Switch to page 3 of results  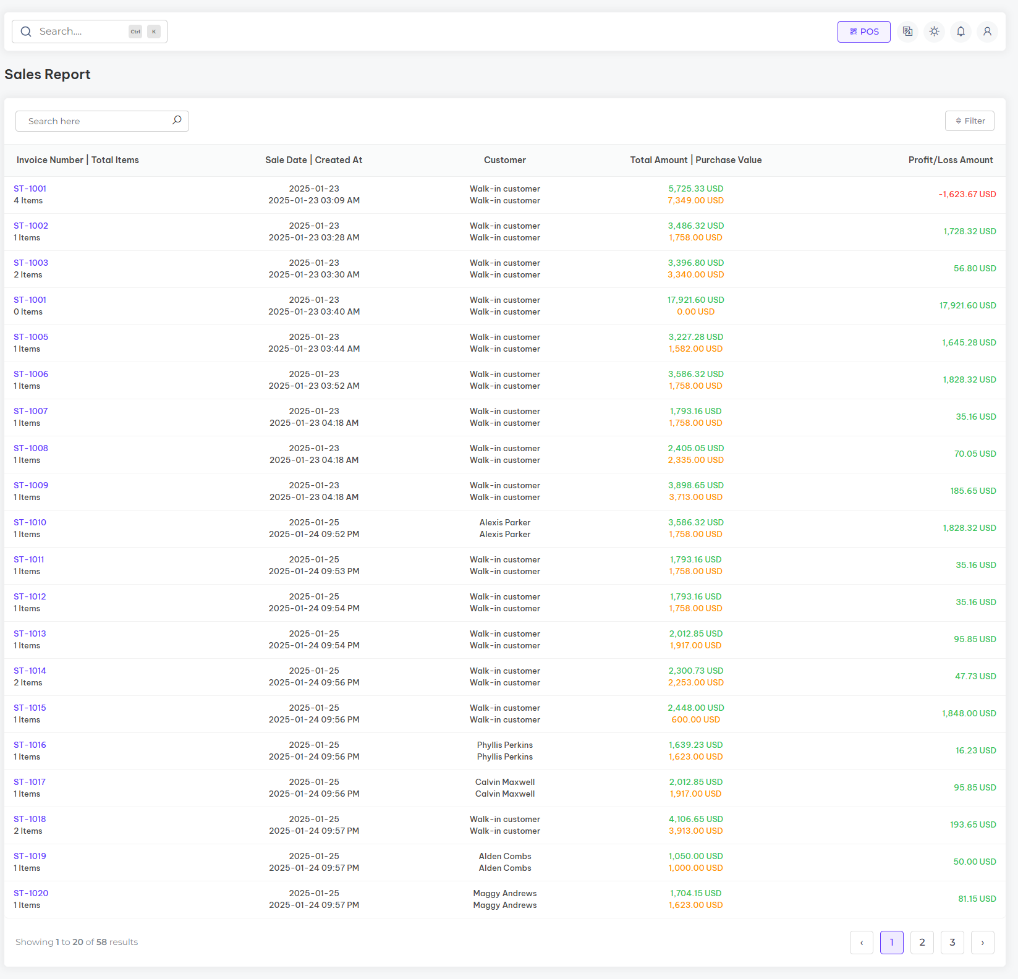pyautogui.click(x=952, y=943)
